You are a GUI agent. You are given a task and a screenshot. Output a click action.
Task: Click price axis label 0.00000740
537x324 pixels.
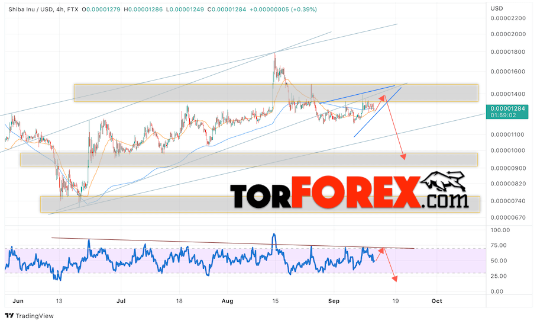coord(508,201)
